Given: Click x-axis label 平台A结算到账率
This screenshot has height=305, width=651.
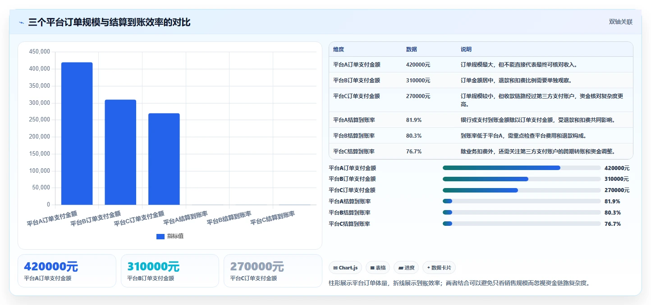Looking at the screenshot, I should tap(185, 218).
